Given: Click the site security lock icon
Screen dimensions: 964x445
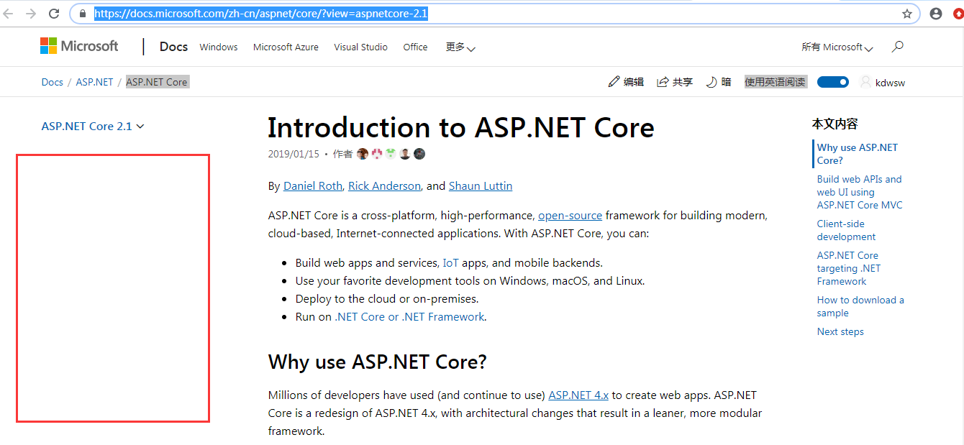Looking at the screenshot, I should pyautogui.click(x=82, y=13).
